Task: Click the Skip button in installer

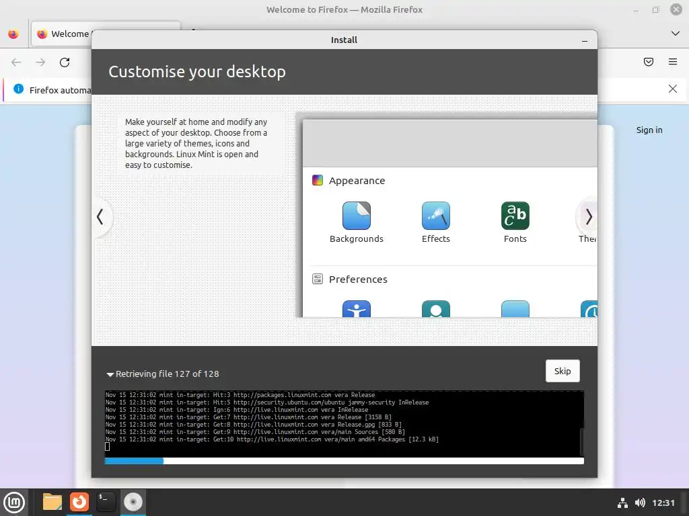Action: click(563, 371)
